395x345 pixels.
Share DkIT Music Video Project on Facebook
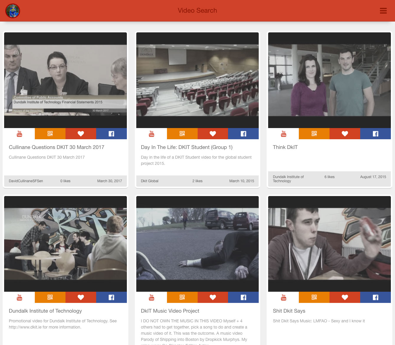244,297
